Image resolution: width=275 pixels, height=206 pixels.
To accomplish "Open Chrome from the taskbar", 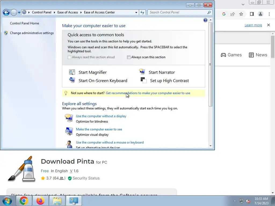I will pyautogui.click(x=24, y=201).
